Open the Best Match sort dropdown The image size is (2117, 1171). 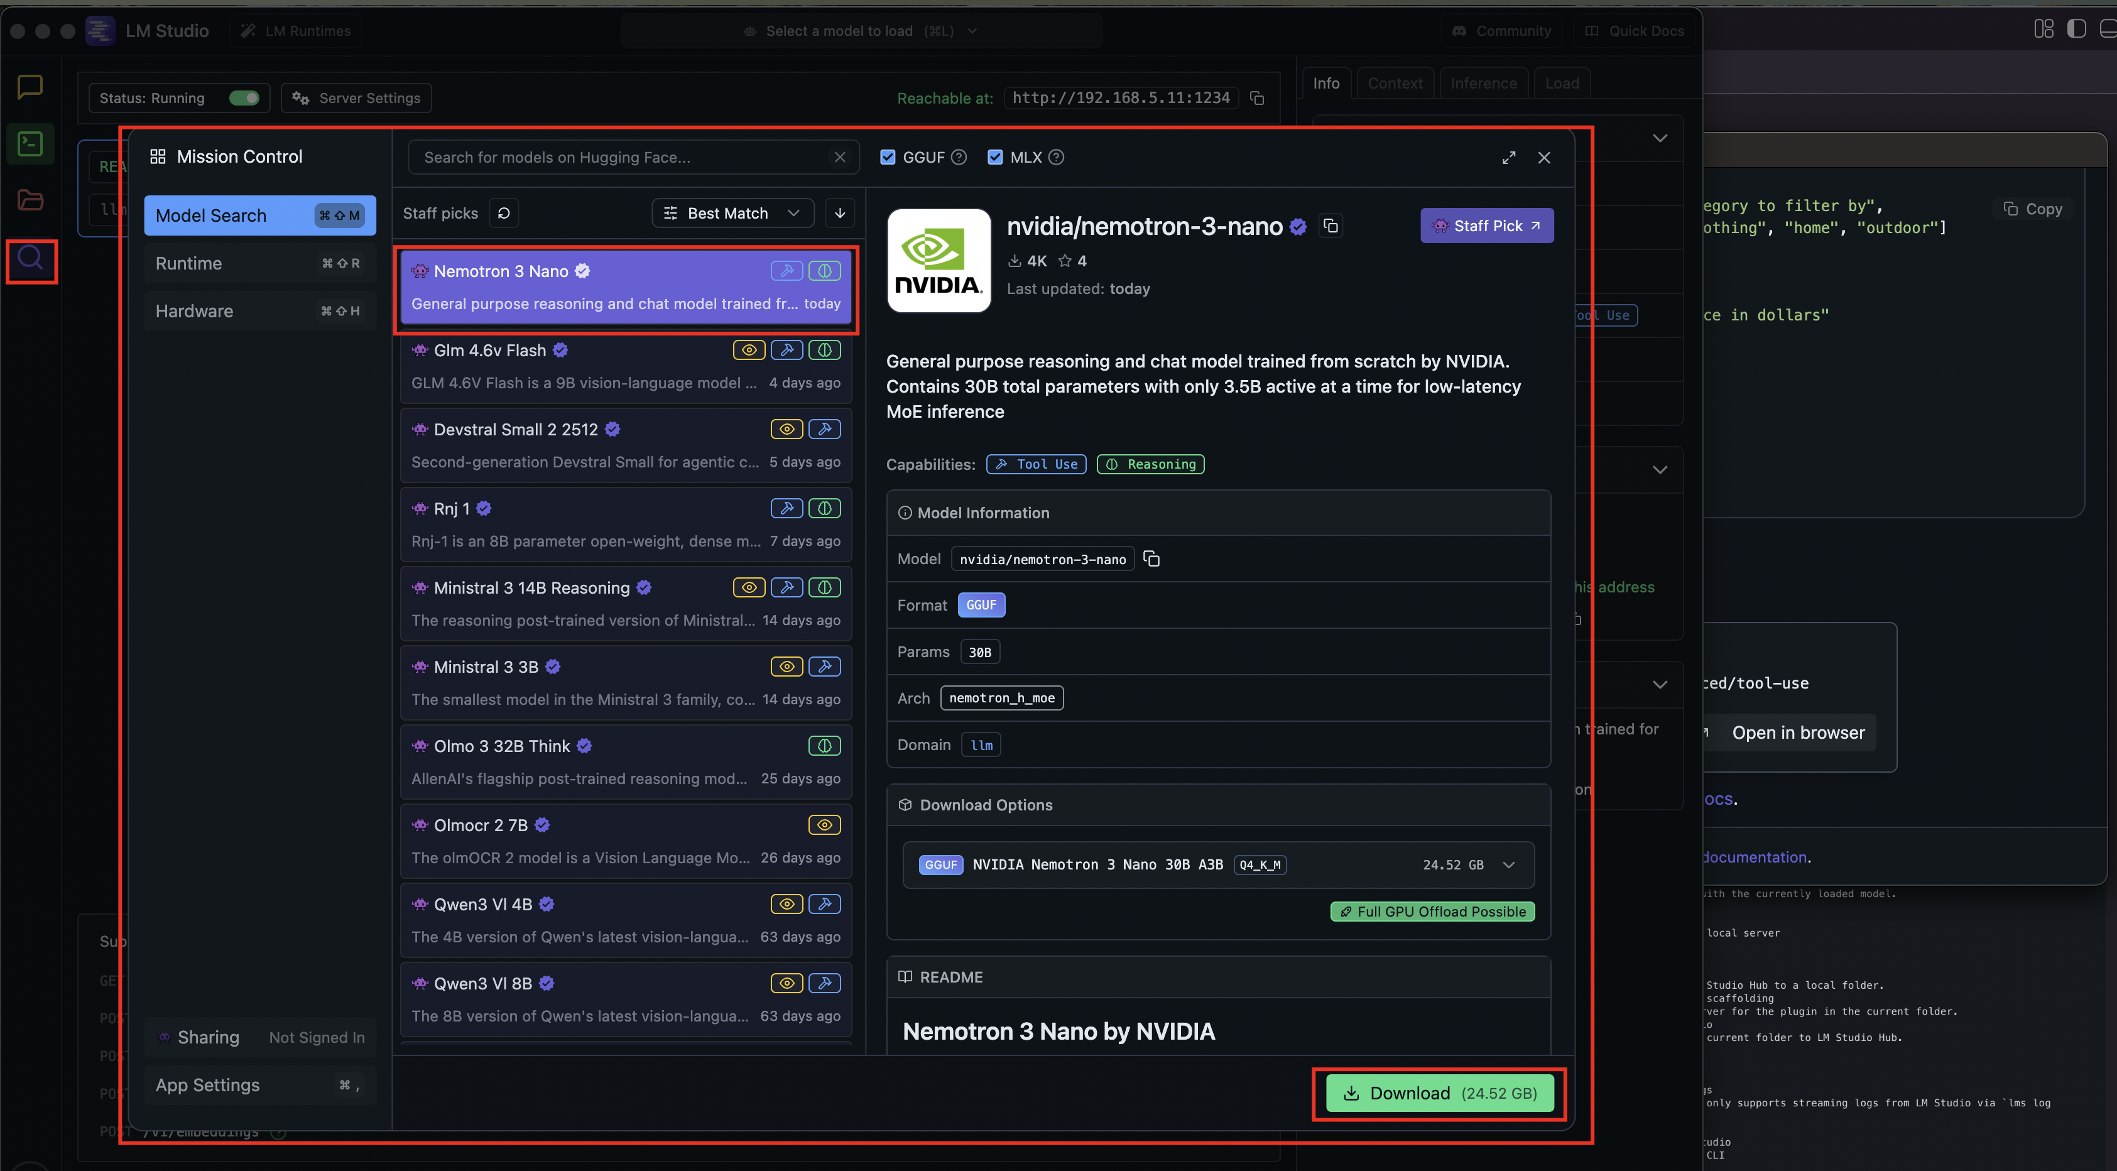731,213
